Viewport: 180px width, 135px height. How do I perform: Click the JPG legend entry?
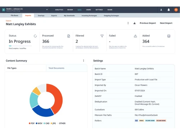click(x=53, y=123)
